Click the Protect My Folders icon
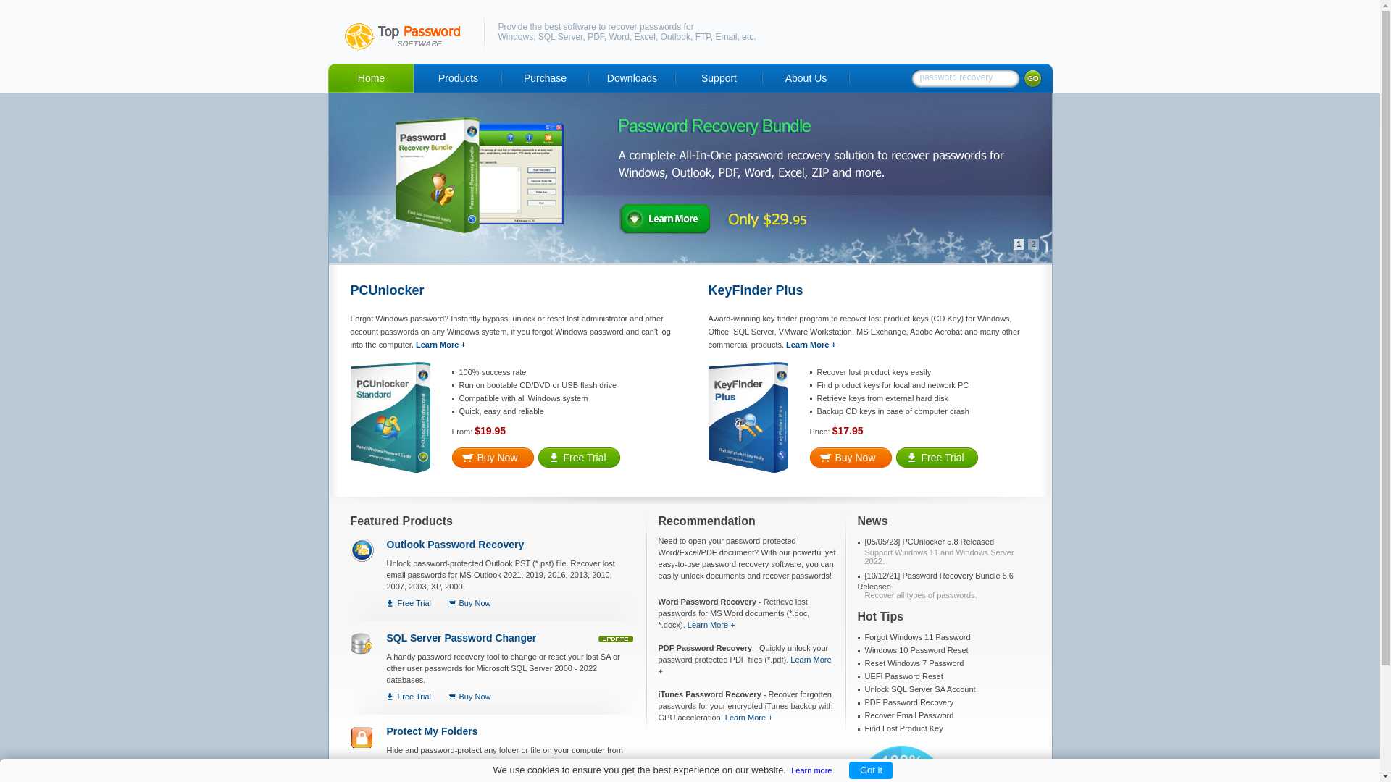1391x782 pixels. [361, 736]
